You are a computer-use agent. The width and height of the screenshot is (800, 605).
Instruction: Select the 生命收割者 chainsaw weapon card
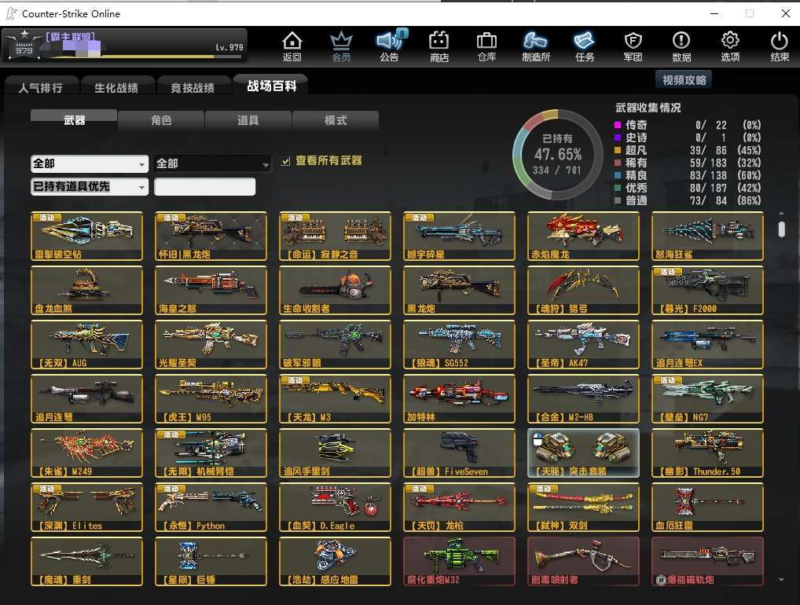[x=336, y=290]
